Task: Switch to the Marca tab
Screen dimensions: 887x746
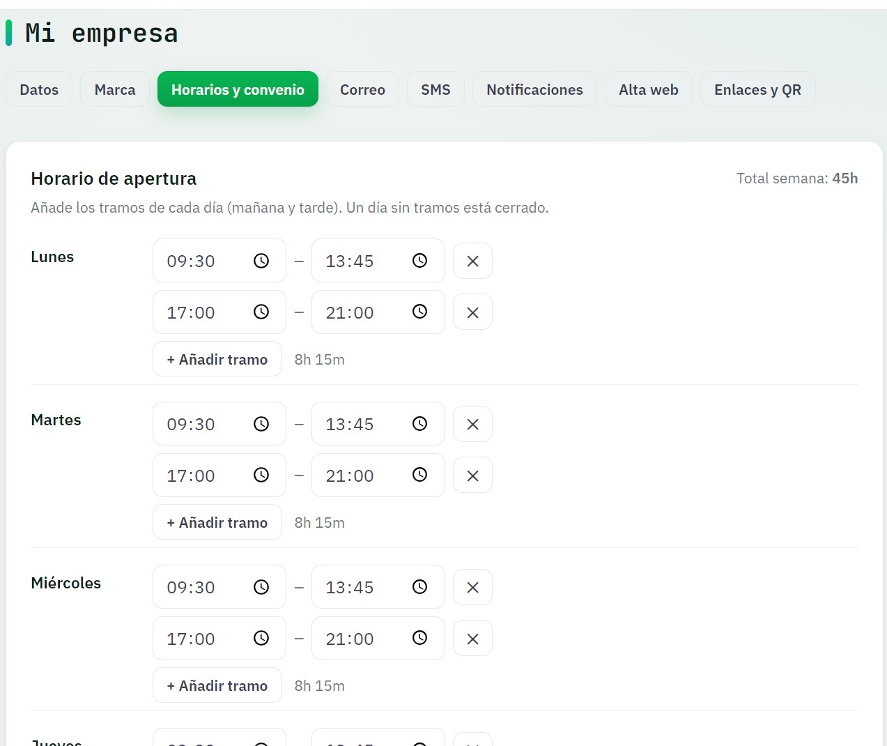Action: [x=115, y=89]
